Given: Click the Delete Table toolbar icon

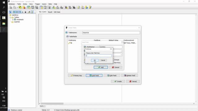Looking at the screenshot, I should tap(37, 7).
